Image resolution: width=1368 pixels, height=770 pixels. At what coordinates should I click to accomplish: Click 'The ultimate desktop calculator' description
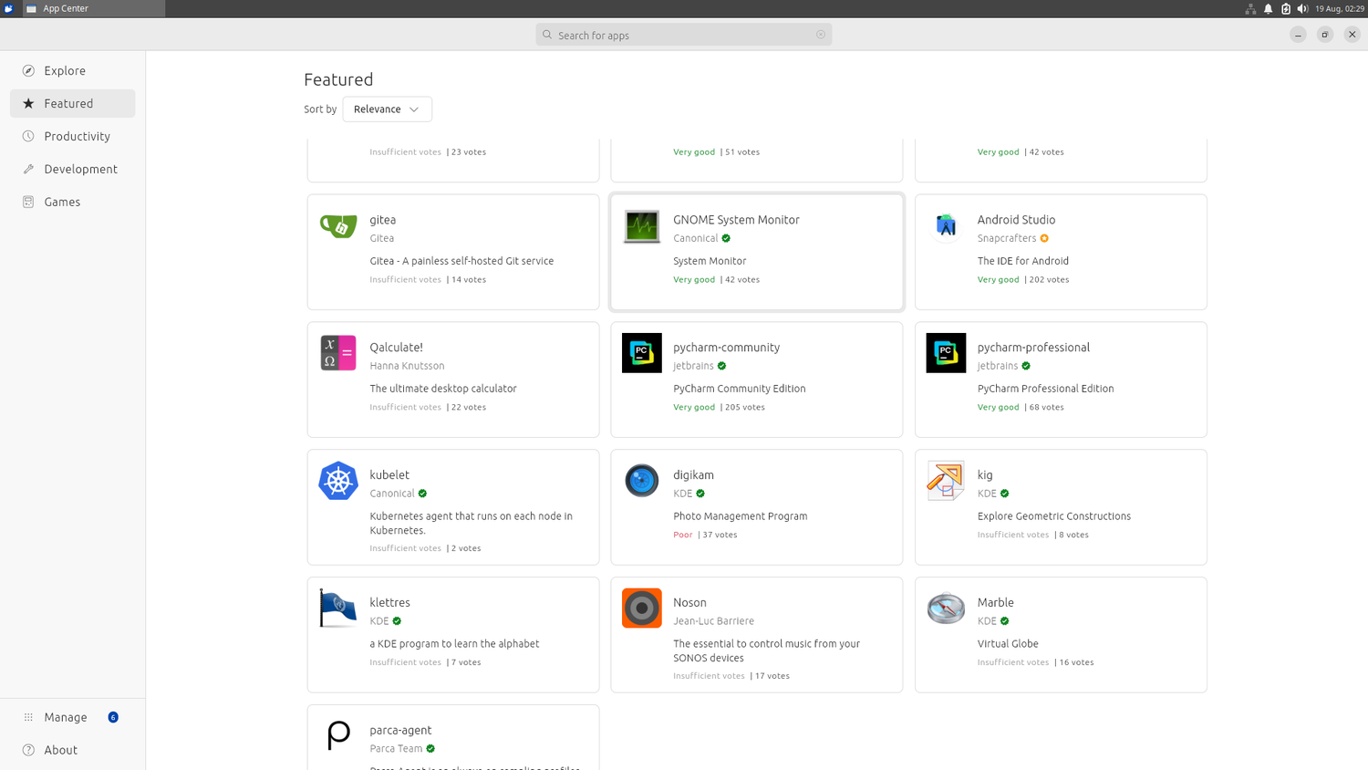pos(443,389)
